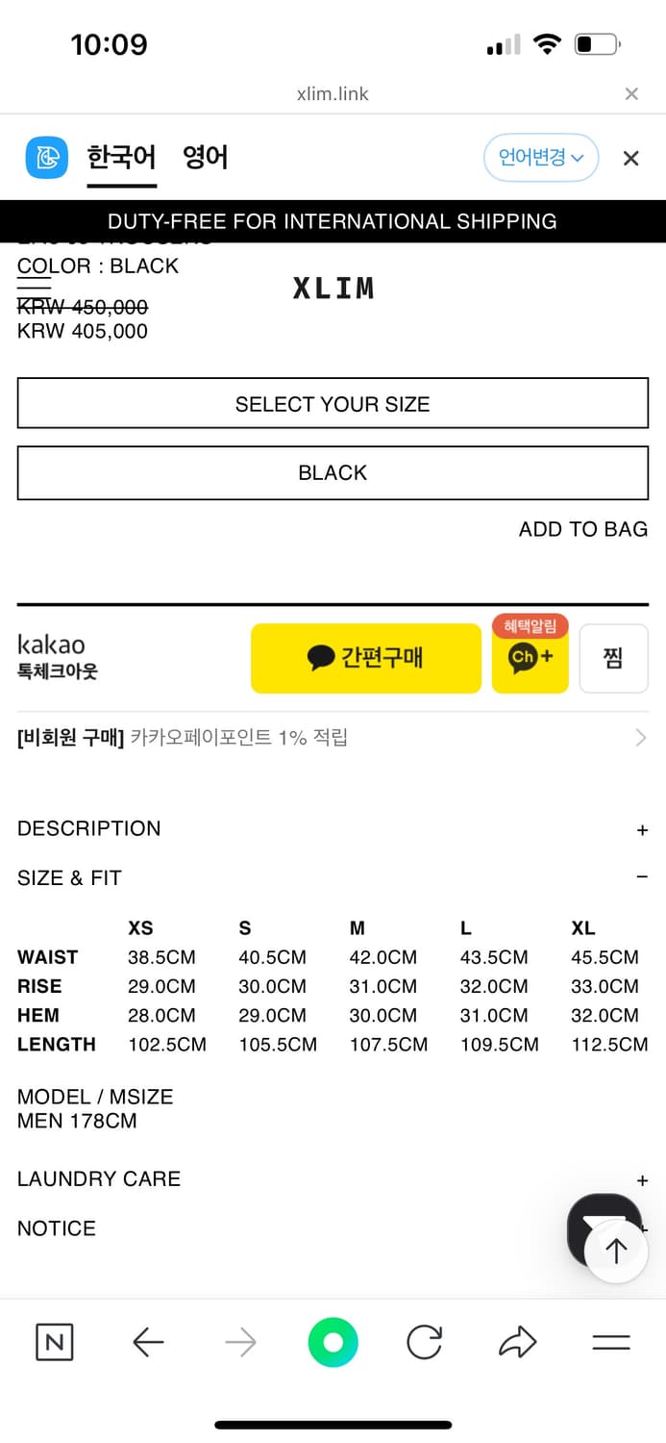Expand the DESCRIPTION section
This screenshot has height=1443, width=666.
pyautogui.click(x=333, y=829)
